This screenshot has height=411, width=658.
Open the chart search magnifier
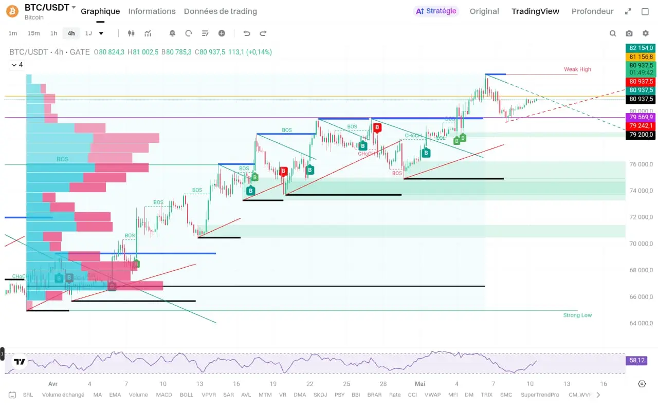point(613,33)
